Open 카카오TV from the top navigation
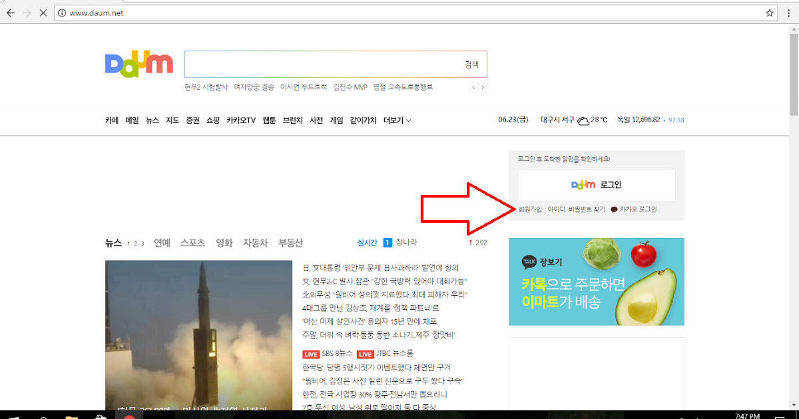Screen dimensions: 799x419 point(240,120)
